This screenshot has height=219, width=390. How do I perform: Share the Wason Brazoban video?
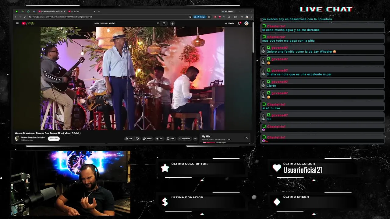(x=147, y=139)
